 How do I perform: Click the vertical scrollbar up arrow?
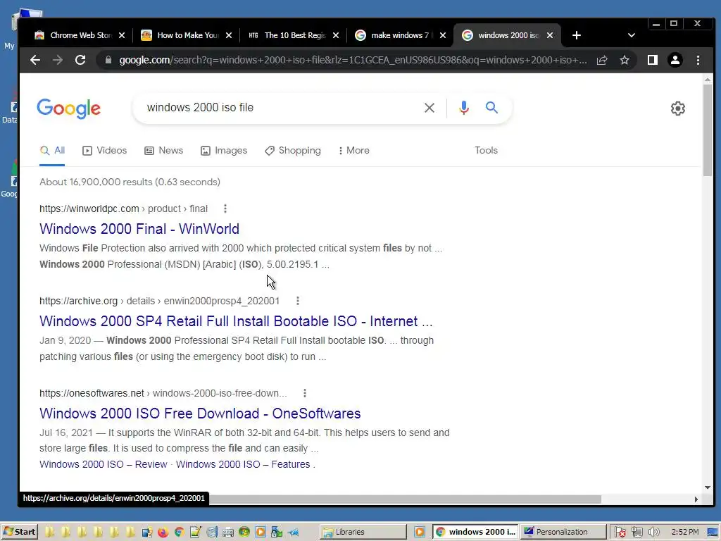tap(707, 80)
